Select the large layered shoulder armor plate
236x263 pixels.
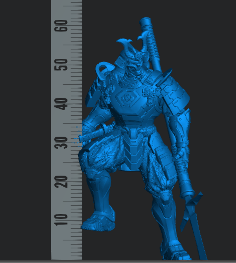coord(173,95)
